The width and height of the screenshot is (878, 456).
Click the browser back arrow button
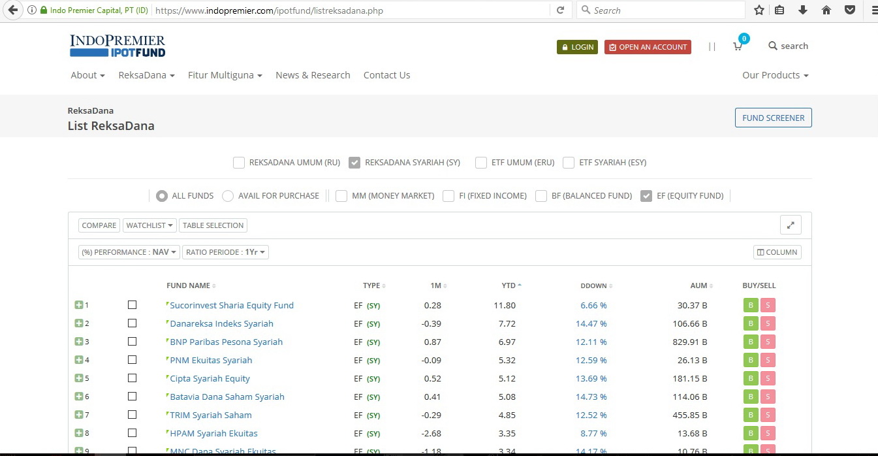12,10
